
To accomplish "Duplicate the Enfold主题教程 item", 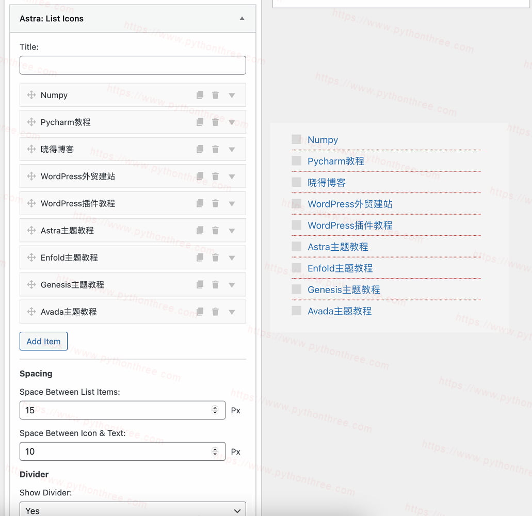I will click(x=200, y=257).
